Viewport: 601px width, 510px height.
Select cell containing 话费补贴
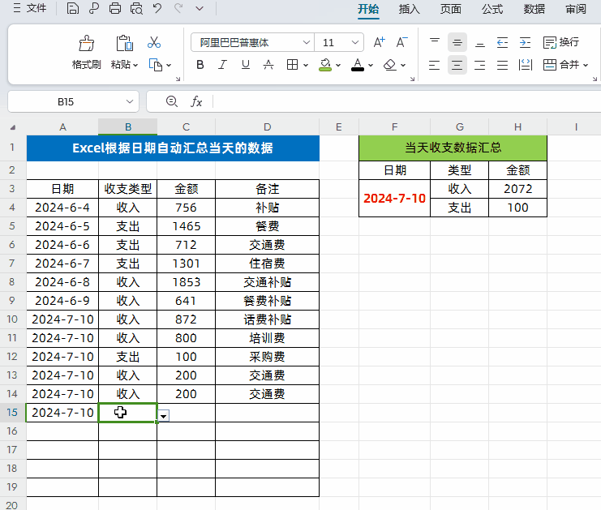(x=267, y=319)
